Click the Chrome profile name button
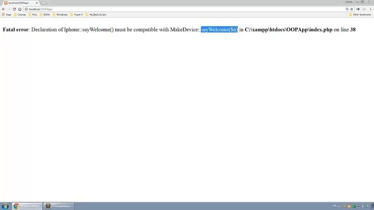The height and width of the screenshot is (210, 374). coord(349,2)
